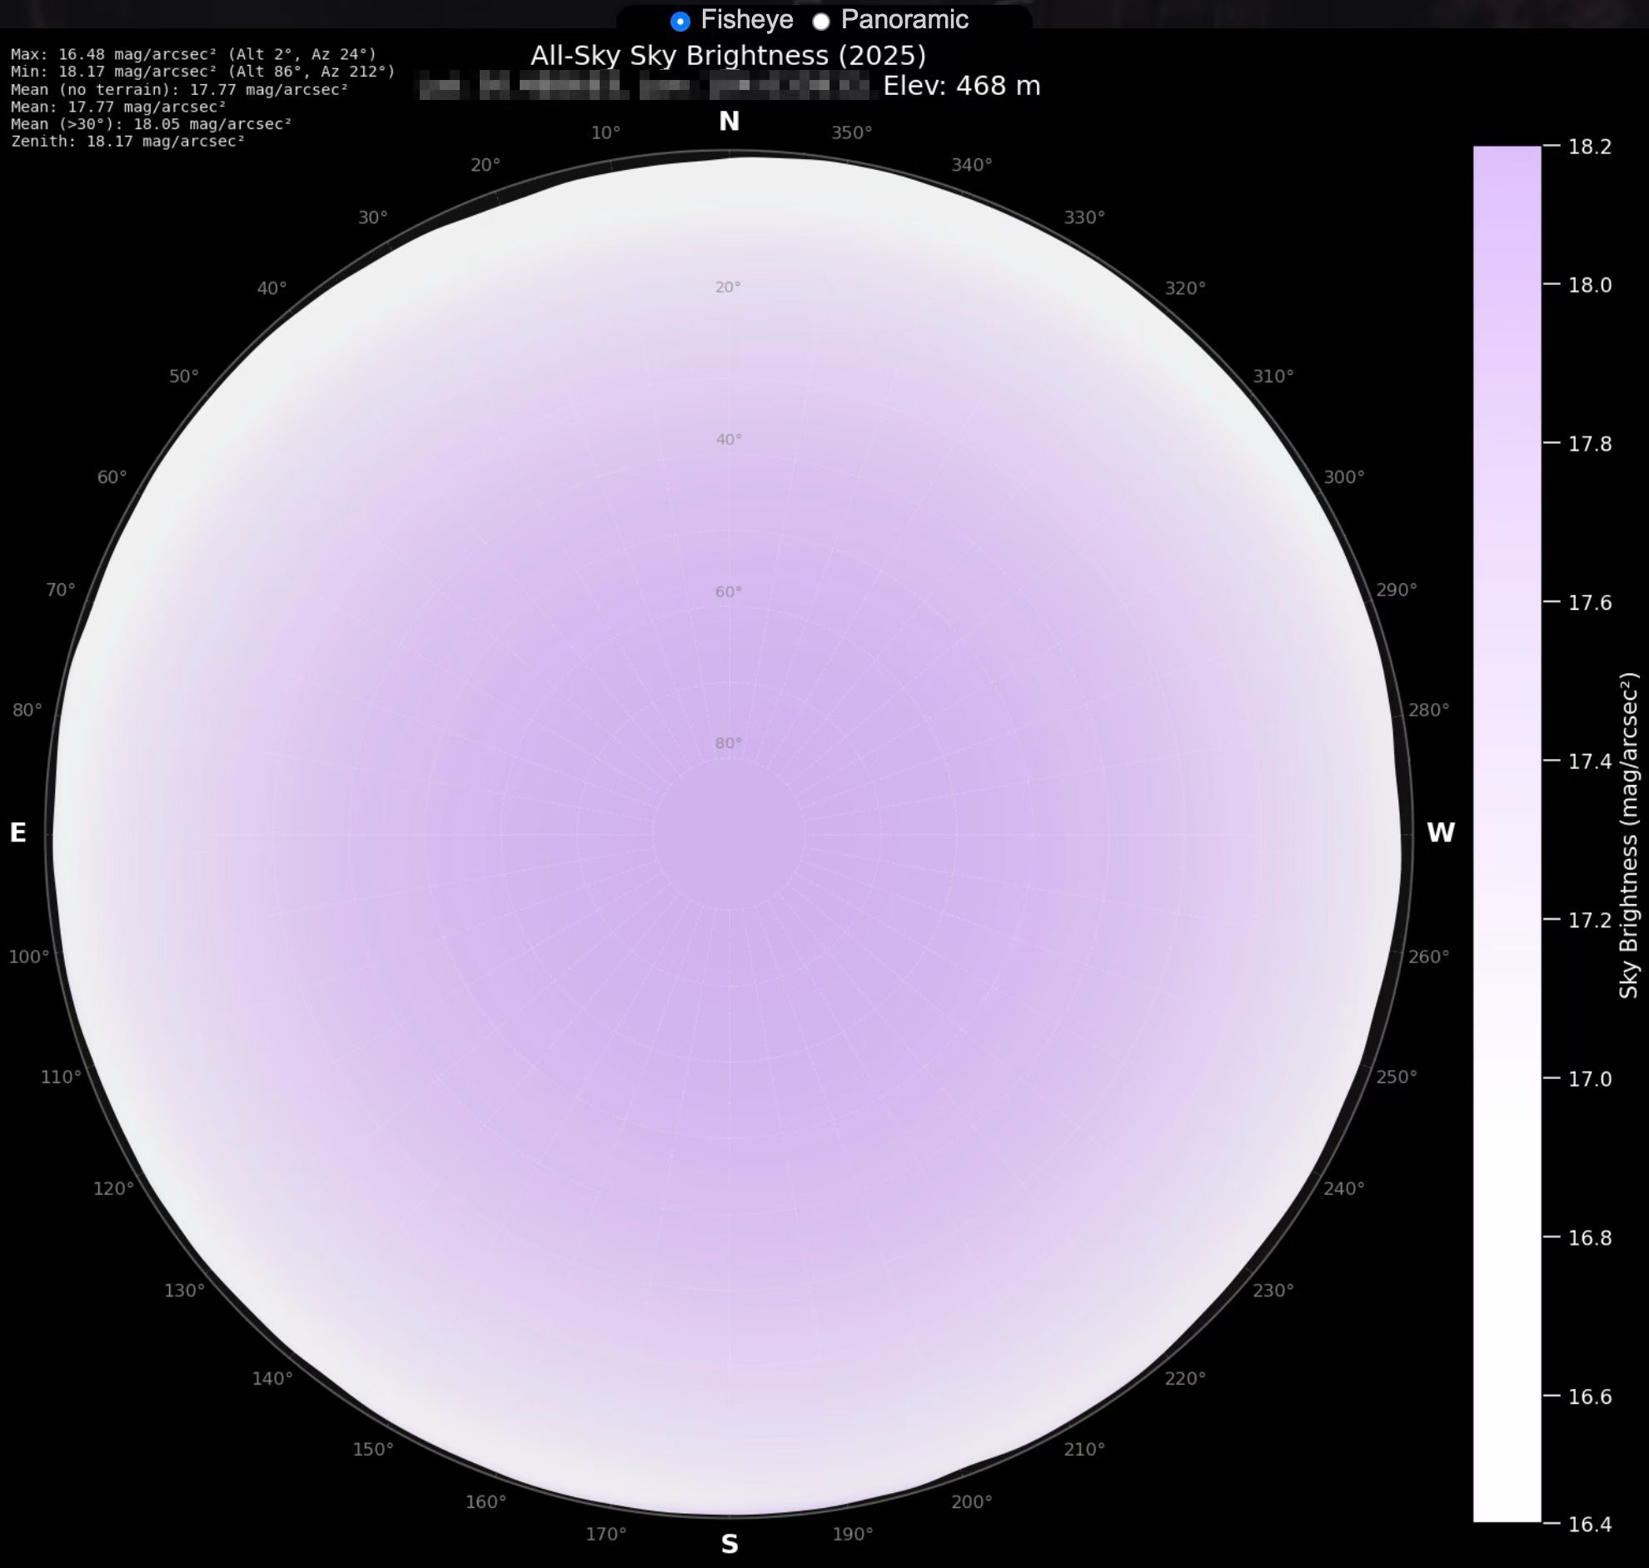Click the S compass marker
This screenshot has height=1568, width=1649.
[x=729, y=1544]
